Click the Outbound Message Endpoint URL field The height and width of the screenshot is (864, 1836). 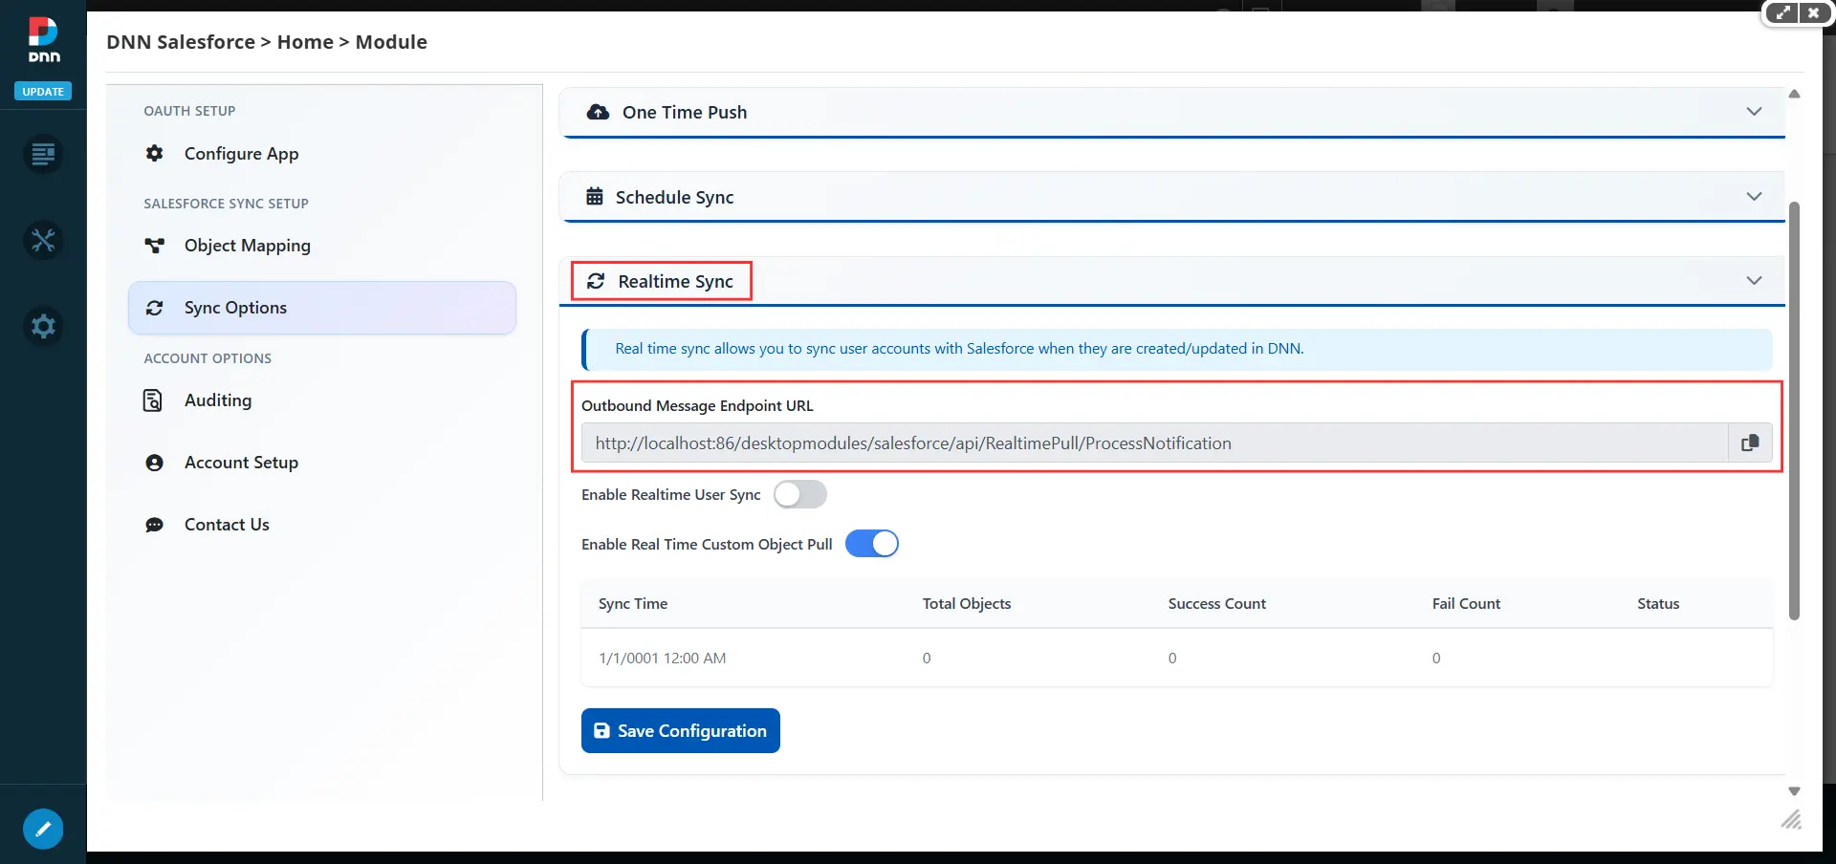point(1154,443)
